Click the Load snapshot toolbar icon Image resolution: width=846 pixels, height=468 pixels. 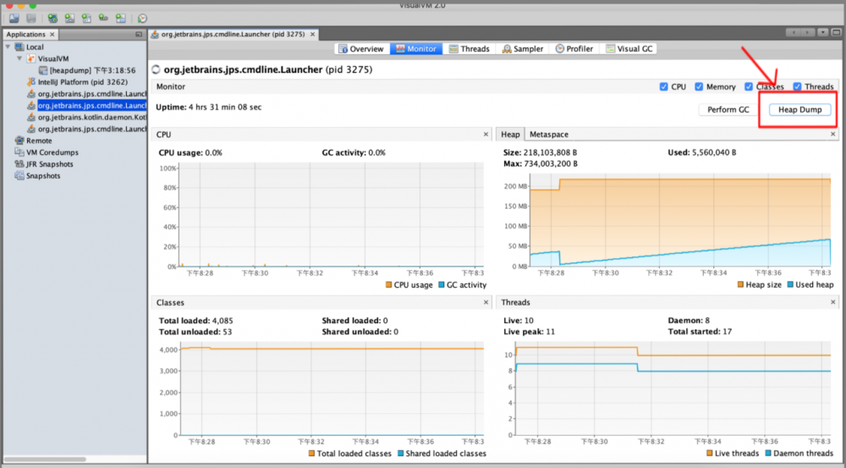[x=14, y=19]
